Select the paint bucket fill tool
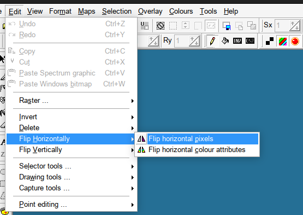303x215 pixels. (225, 41)
